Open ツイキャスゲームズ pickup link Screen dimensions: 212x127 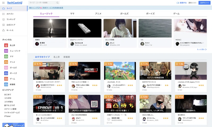[12, 112]
